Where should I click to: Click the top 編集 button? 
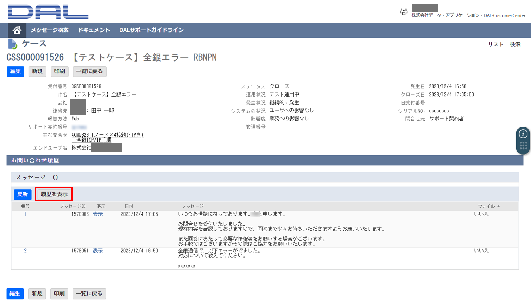(x=15, y=72)
